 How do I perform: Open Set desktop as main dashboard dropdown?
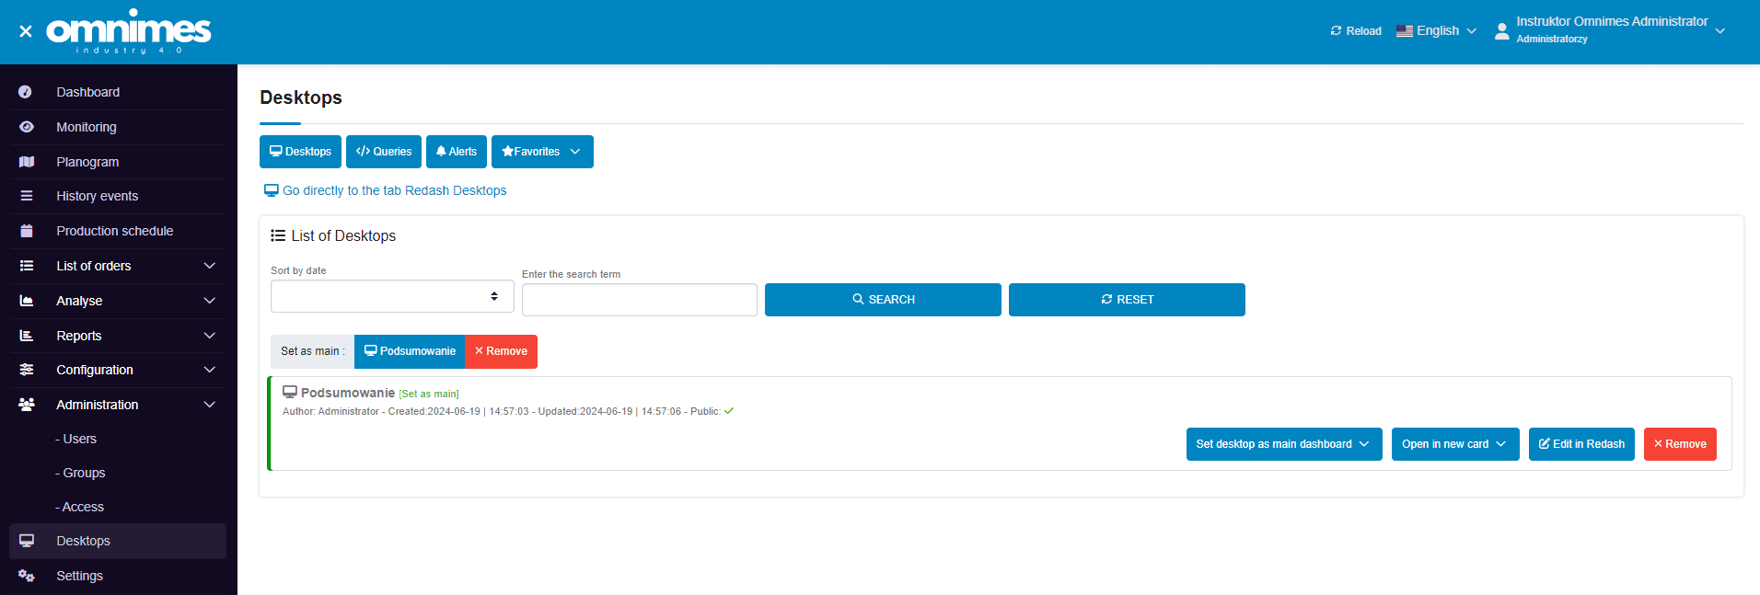click(1284, 444)
